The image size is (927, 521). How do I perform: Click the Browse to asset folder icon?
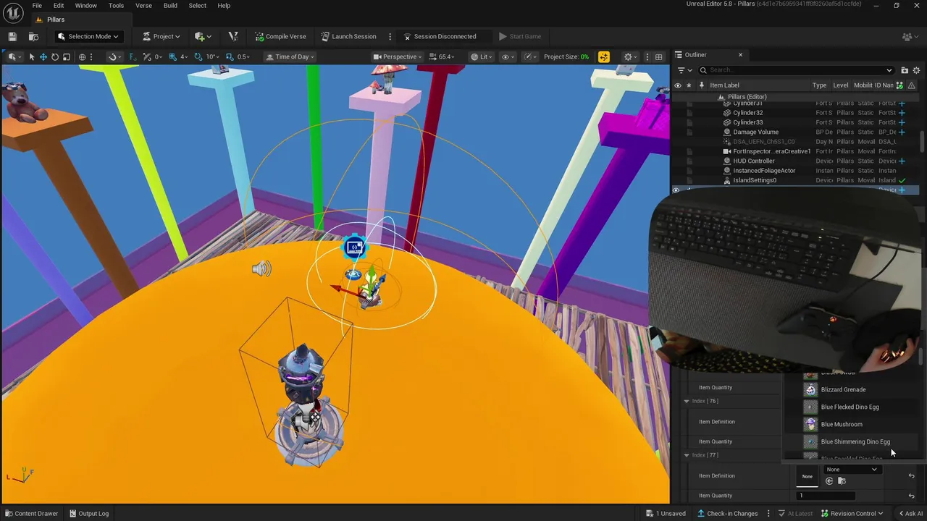point(842,481)
